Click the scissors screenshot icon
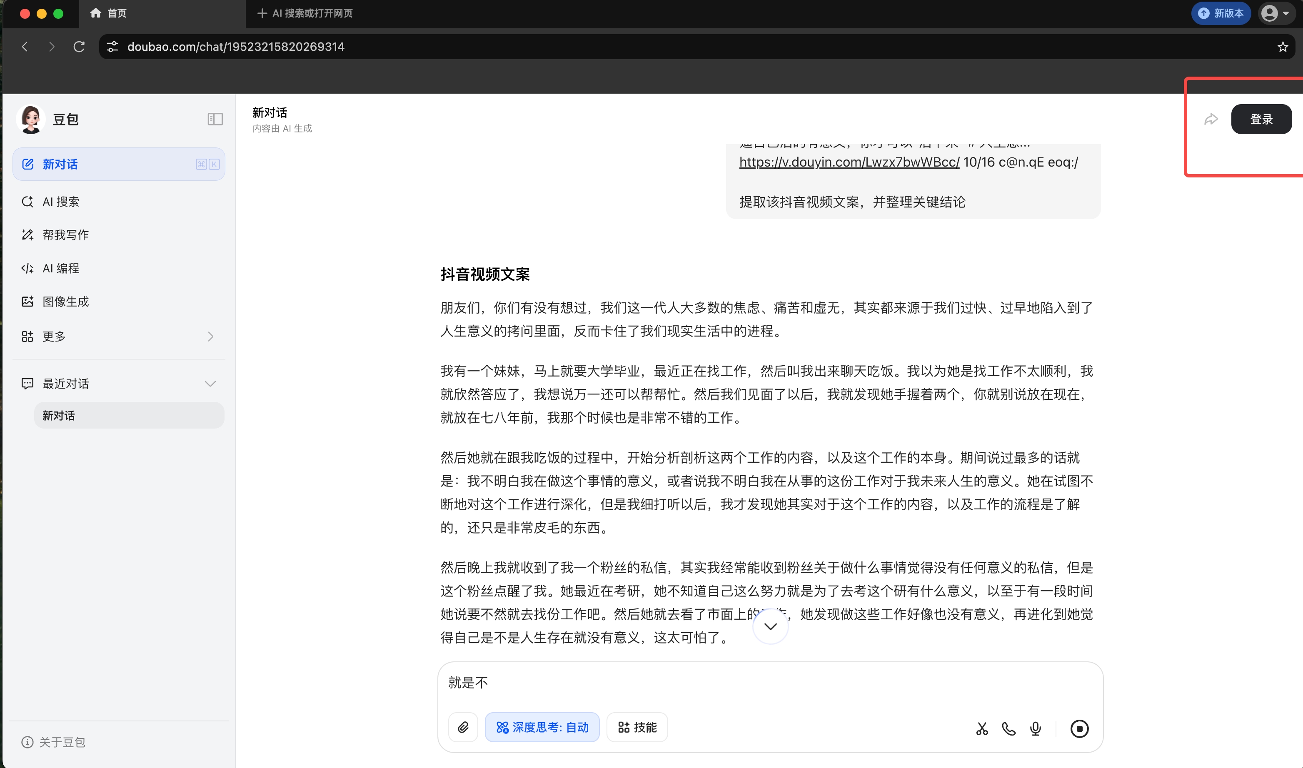This screenshot has height=768, width=1303. (982, 729)
